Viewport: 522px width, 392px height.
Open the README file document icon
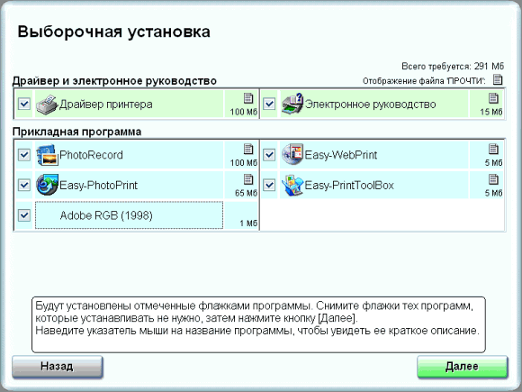pos(498,79)
